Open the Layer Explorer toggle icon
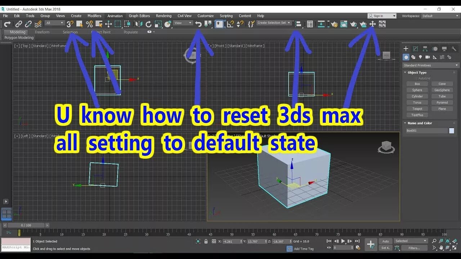The height and width of the screenshot is (259, 461). coord(310,24)
